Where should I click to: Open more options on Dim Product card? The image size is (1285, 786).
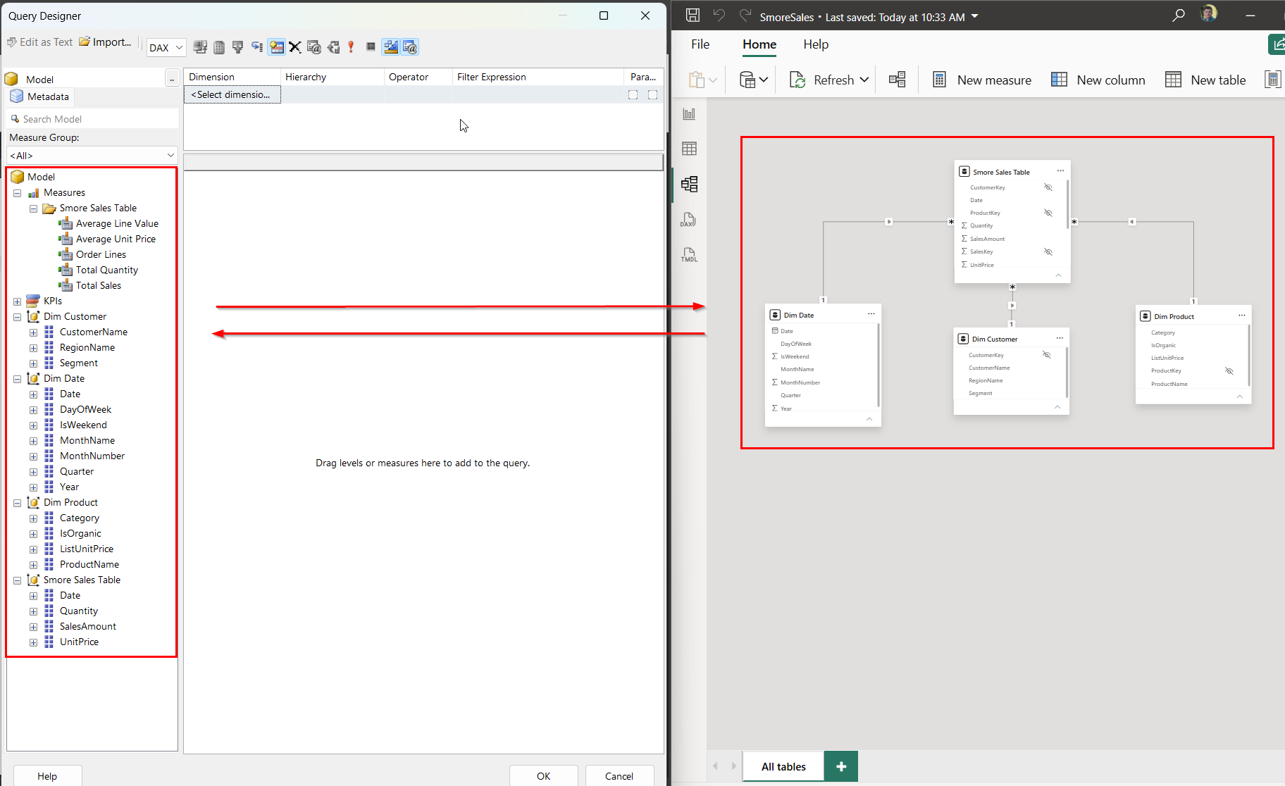click(1242, 316)
